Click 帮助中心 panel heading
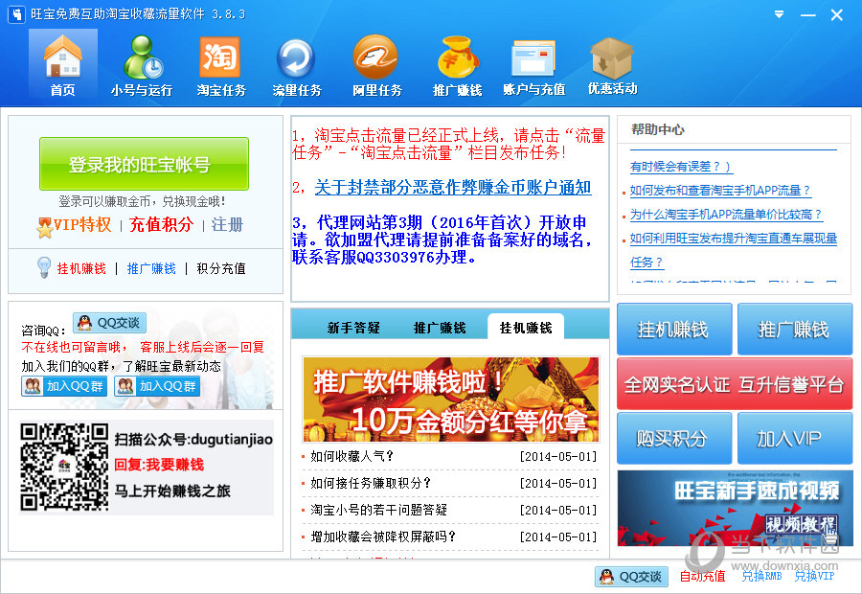The width and height of the screenshot is (862, 594). 657,129
